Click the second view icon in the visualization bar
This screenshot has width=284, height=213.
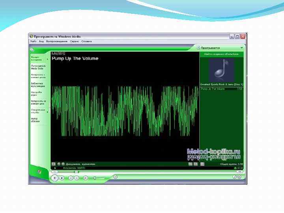[196, 164]
